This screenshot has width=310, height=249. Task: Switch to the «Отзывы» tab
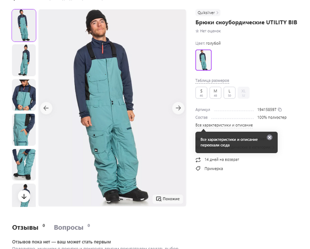(x=25, y=227)
